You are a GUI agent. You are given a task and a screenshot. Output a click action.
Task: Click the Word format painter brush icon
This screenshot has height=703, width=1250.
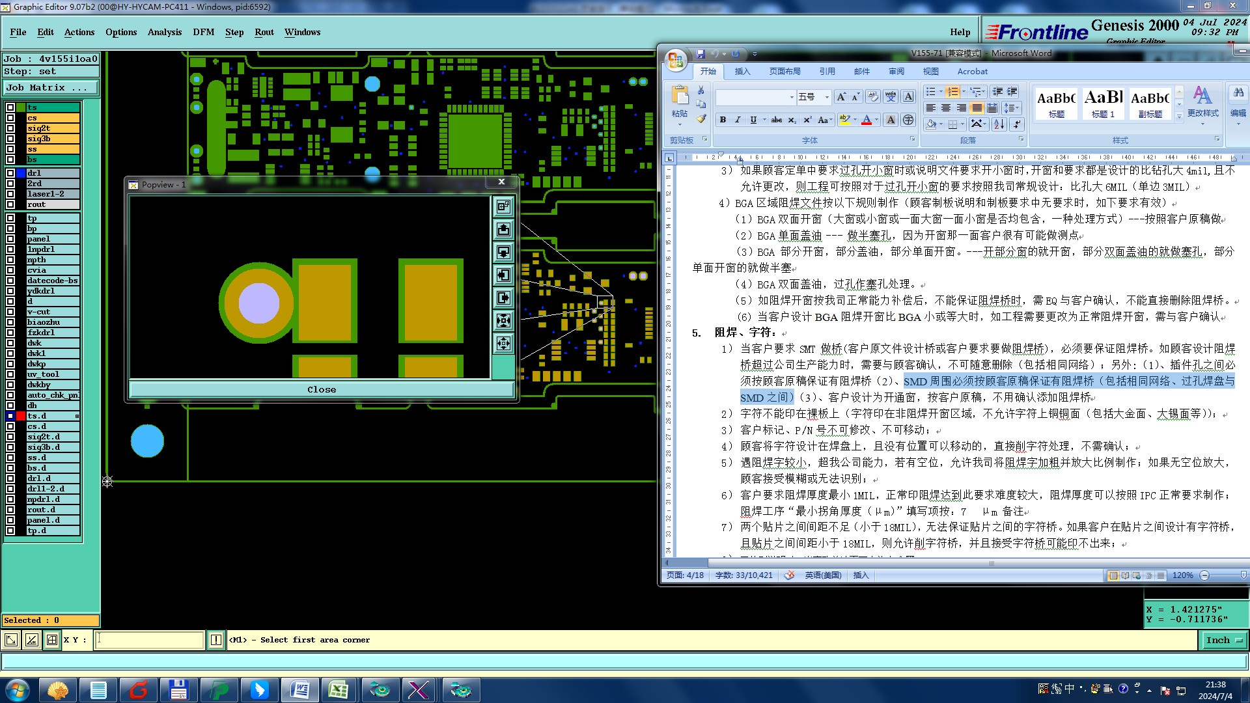pyautogui.click(x=701, y=119)
